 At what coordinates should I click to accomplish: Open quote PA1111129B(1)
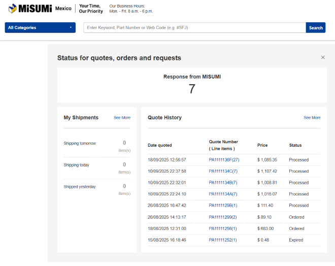point(223,206)
